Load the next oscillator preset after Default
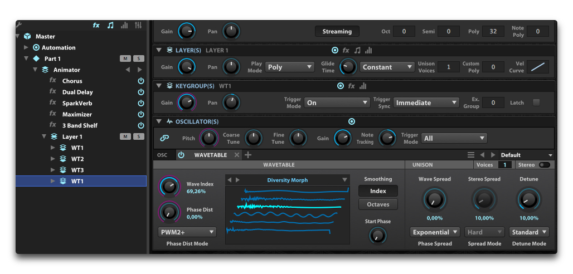The width and height of the screenshot is (573, 274). 493,155
